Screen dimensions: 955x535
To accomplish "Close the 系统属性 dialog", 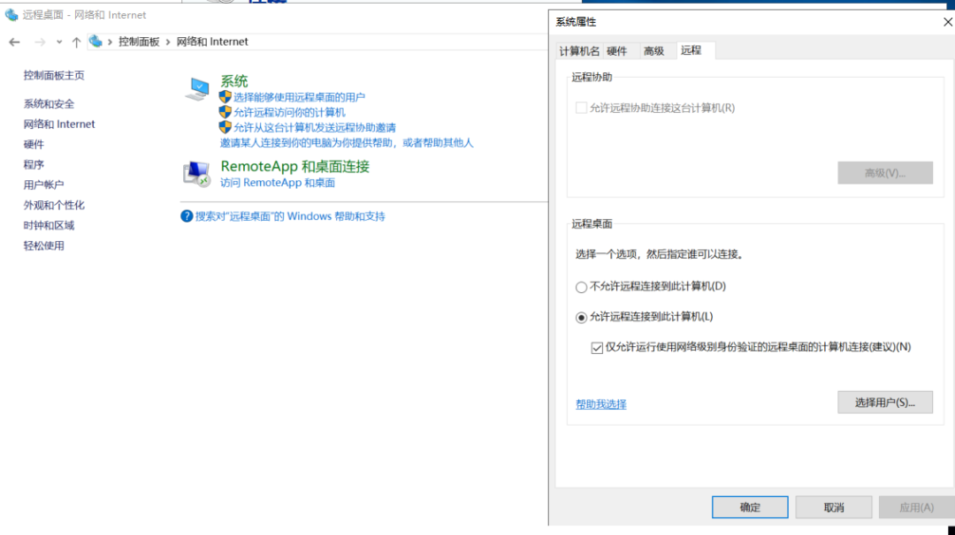I will pyautogui.click(x=948, y=22).
